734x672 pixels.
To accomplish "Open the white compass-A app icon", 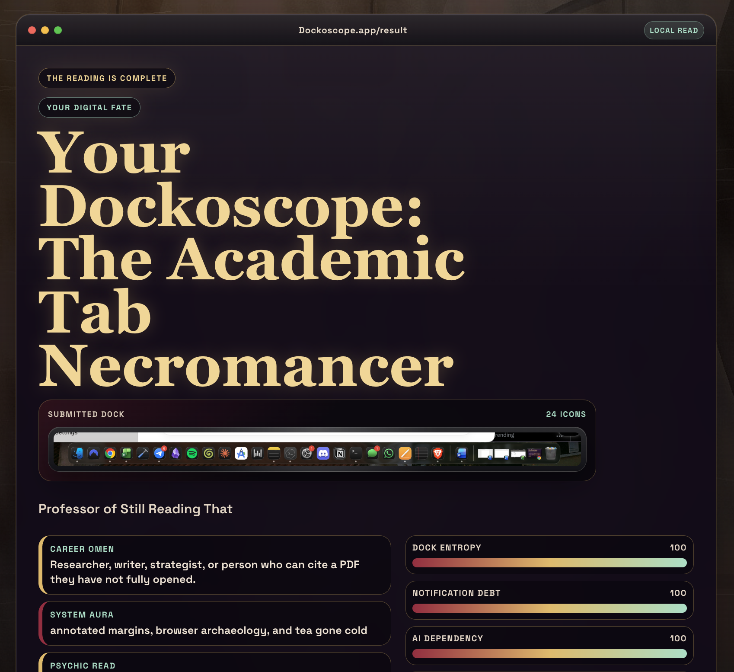I will (241, 453).
